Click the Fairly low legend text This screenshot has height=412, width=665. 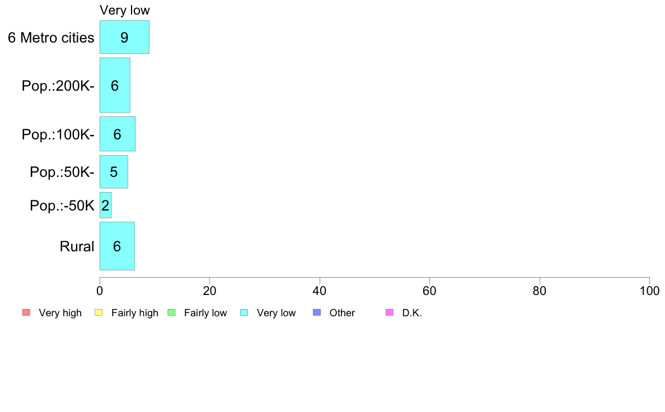click(205, 313)
